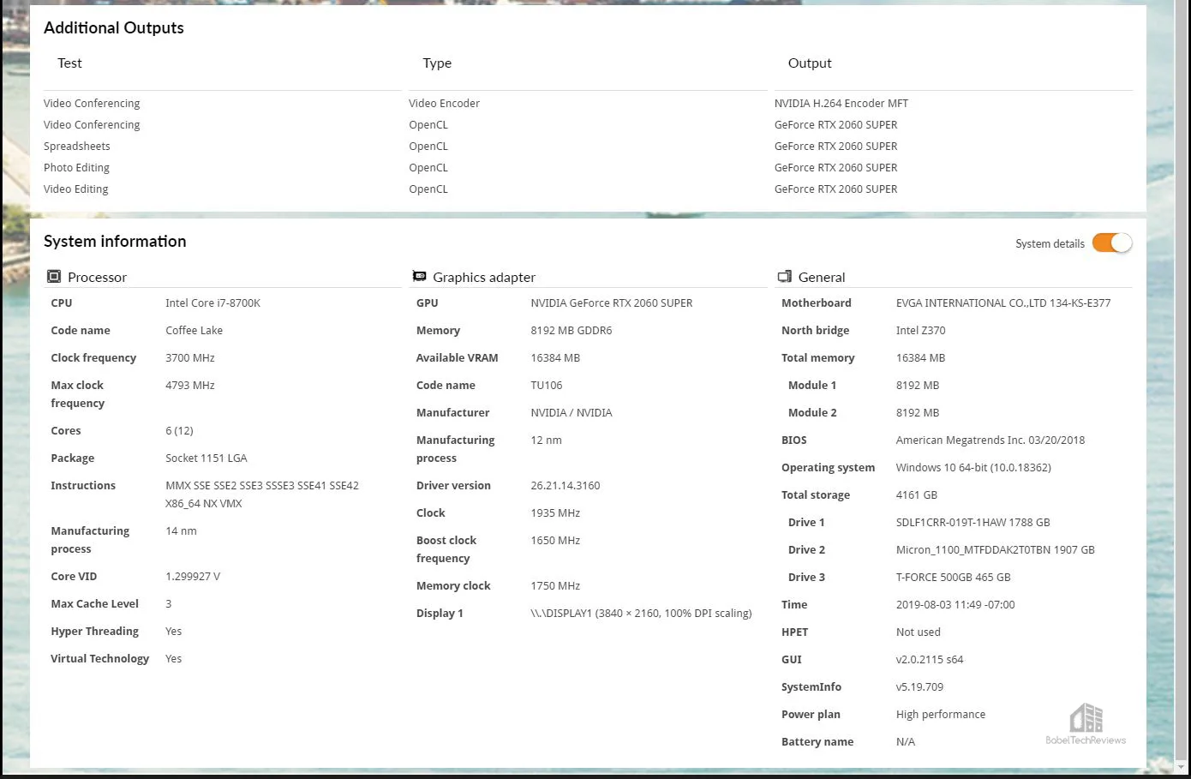The width and height of the screenshot is (1191, 779).
Task: Click the Photo Editing test row
Action: tap(76, 168)
